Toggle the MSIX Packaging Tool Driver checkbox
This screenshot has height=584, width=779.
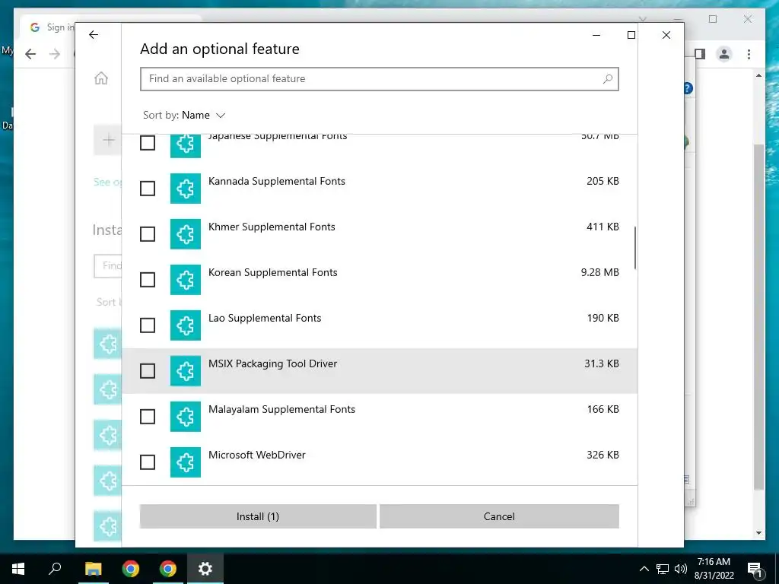coord(148,371)
